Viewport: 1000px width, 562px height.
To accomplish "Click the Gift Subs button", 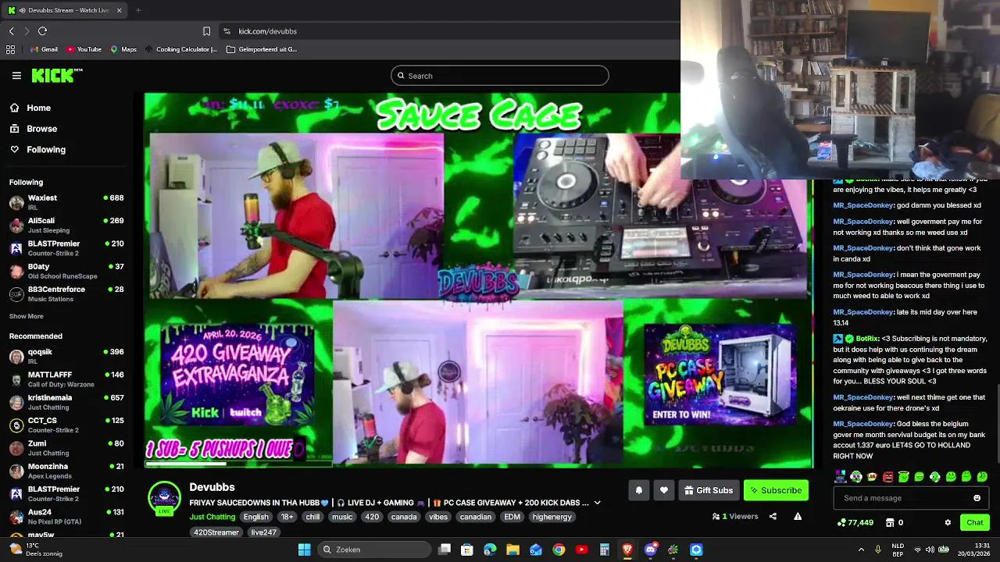I will click(x=709, y=490).
